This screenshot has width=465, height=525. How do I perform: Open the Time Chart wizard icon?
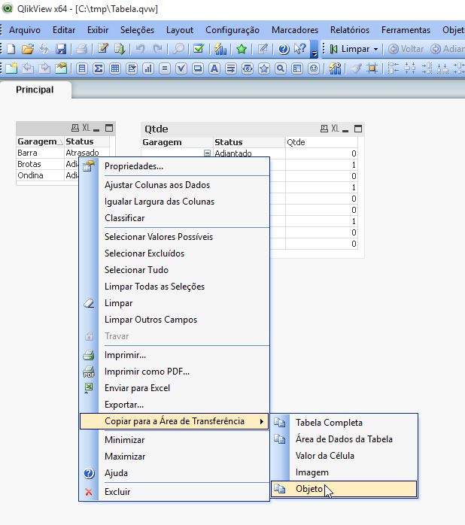point(335,68)
